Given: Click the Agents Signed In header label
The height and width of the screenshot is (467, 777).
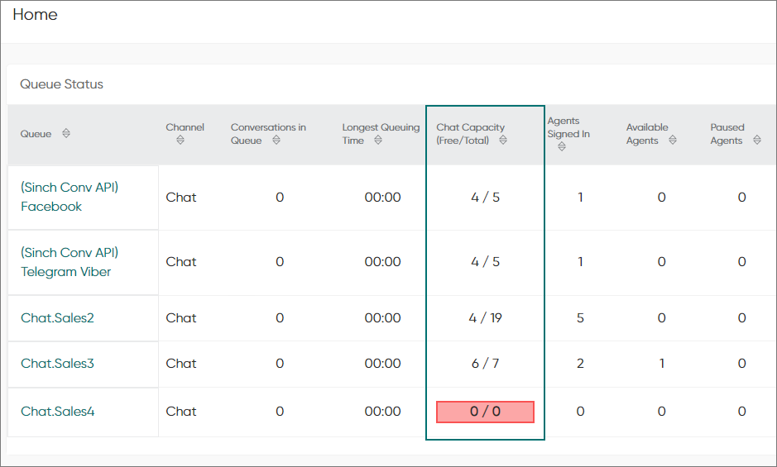Looking at the screenshot, I should click(568, 127).
